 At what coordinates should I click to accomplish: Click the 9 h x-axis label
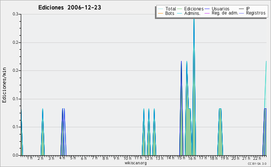(x=116, y=158)
